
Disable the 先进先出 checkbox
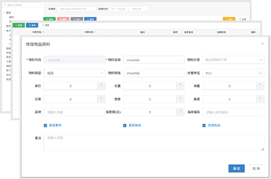coord(204,126)
